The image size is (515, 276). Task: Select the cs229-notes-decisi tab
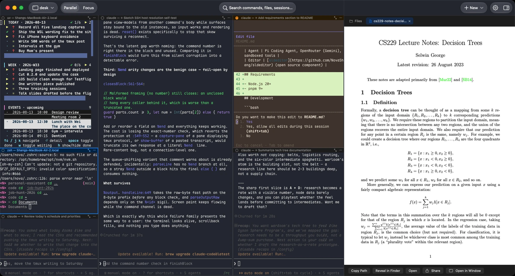[390, 21]
